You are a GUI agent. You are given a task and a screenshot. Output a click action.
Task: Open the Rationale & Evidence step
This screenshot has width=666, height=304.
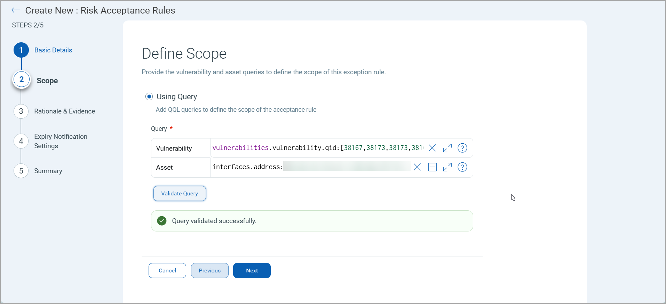64,111
